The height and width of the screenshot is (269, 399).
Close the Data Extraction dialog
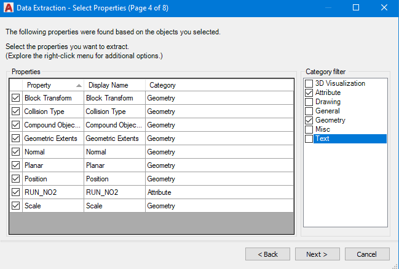(384, 7)
